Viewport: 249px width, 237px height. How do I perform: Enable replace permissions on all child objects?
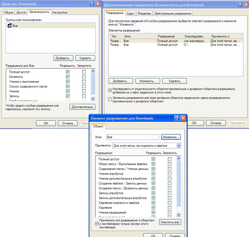coord(110,99)
